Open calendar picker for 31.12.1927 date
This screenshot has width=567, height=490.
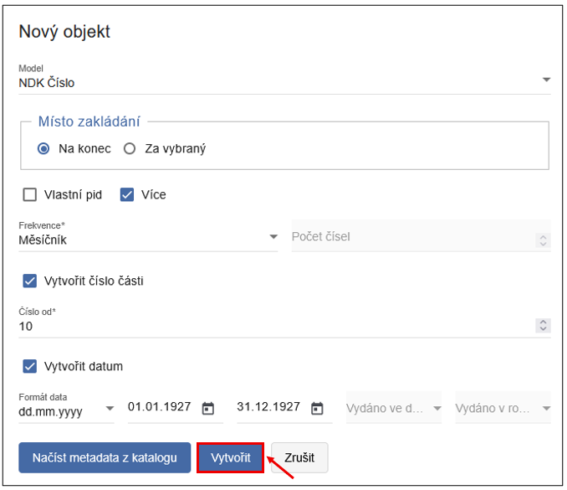coord(317,409)
